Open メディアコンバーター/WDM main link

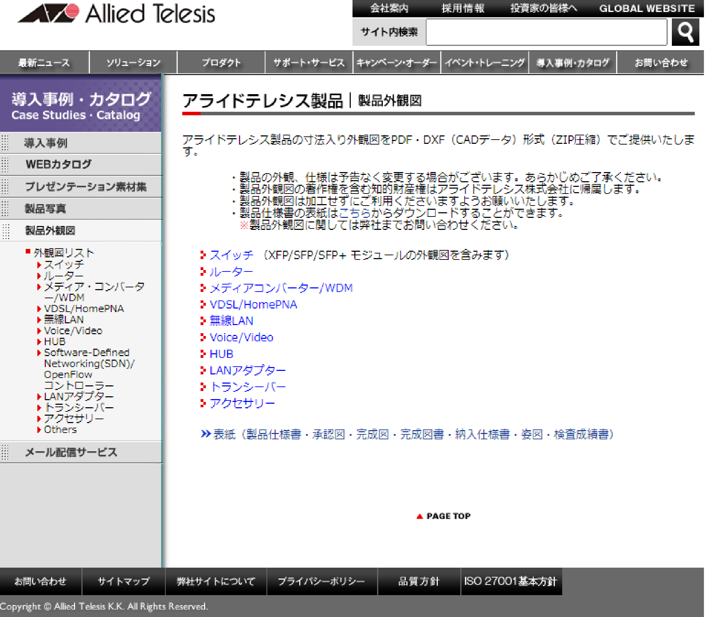281,288
